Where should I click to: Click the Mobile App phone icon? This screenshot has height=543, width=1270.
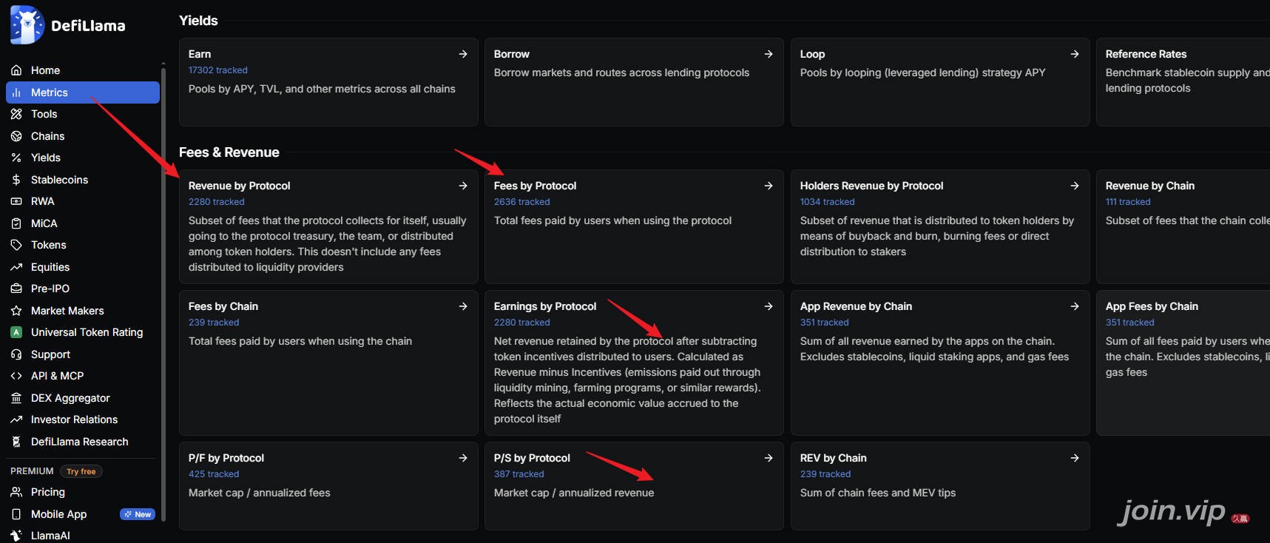point(16,514)
